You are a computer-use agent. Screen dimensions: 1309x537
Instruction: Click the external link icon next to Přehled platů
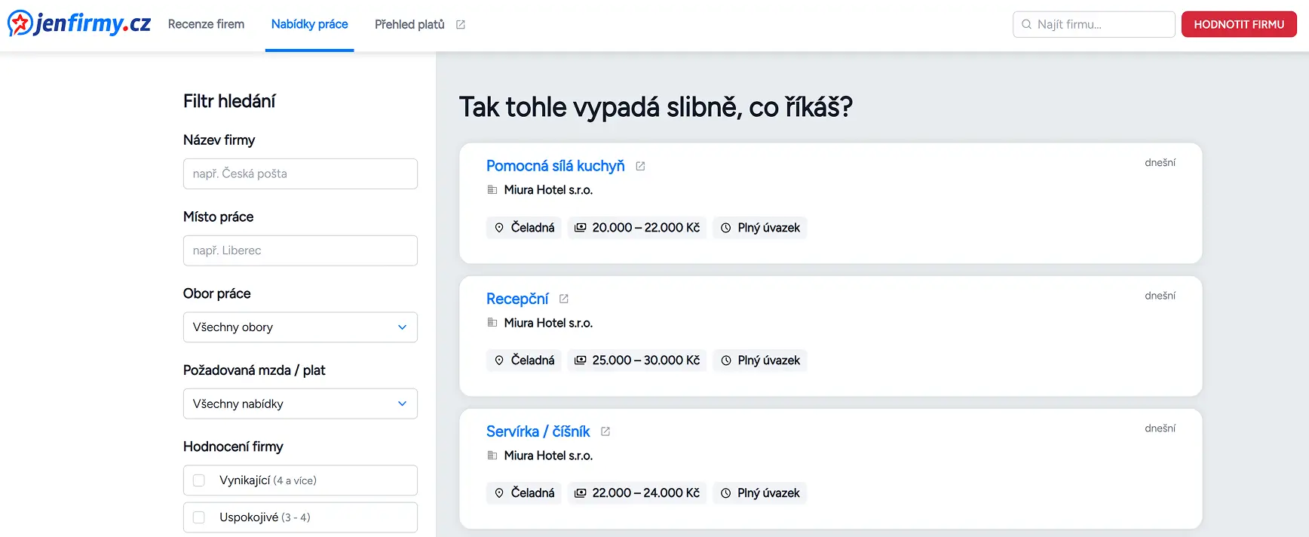460,23
